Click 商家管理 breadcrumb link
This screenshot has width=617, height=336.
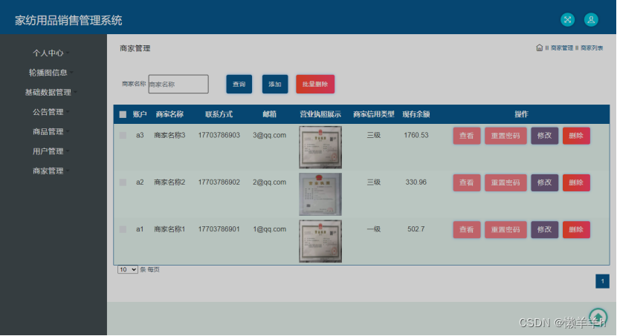(562, 48)
